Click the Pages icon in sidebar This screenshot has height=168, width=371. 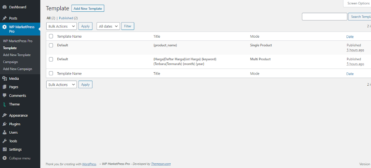tap(4, 87)
